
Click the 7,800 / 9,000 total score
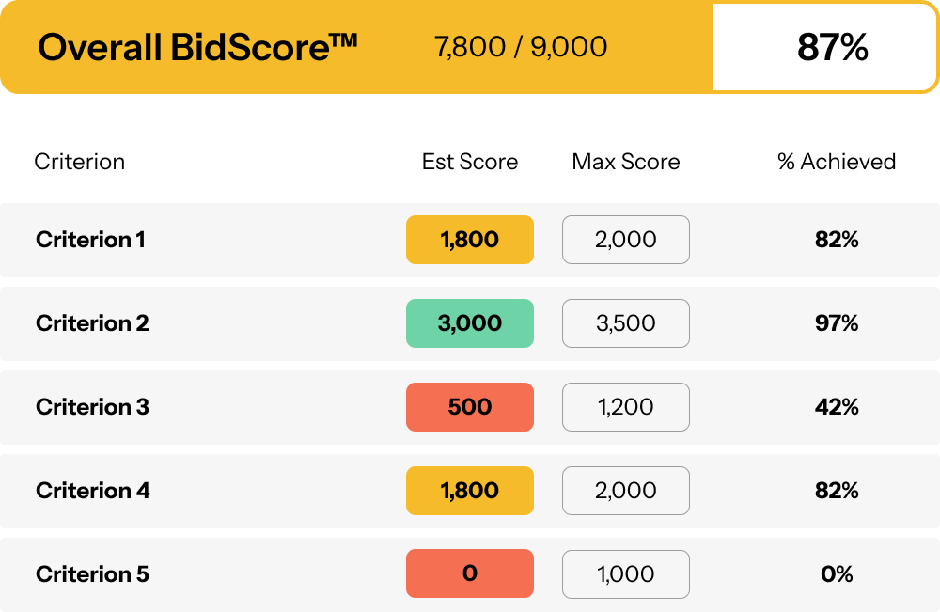pyautogui.click(x=521, y=47)
